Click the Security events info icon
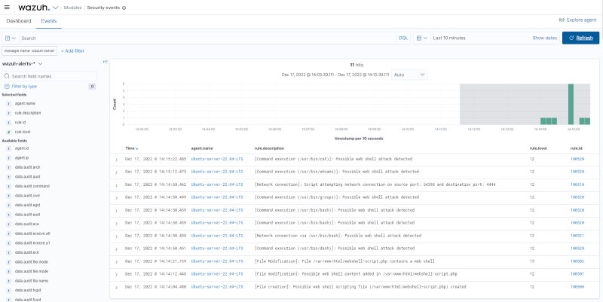The height and width of the screenshot is (302, 603). tap(124, 8)
